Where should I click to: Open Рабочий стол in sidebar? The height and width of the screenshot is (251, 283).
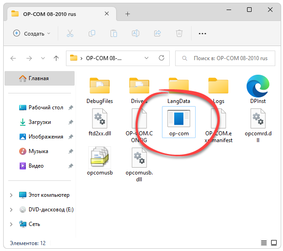(x=41, y=108)
